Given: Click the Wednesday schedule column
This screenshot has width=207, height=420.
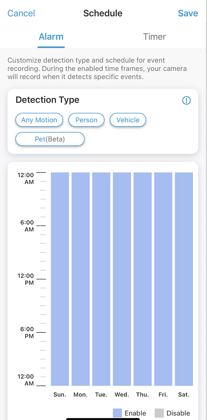Looking at the screenshot, I should 122,279.
